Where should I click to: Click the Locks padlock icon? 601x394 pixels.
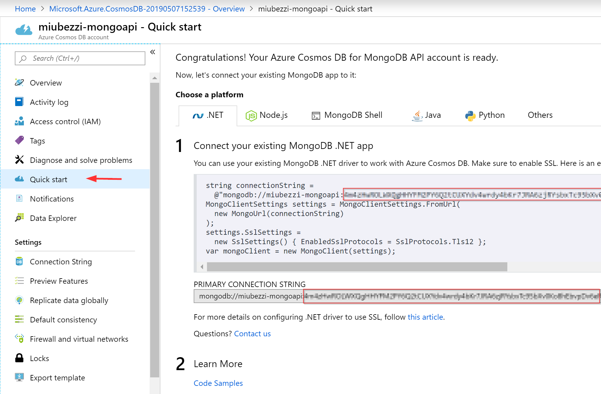tap(19, 358)
